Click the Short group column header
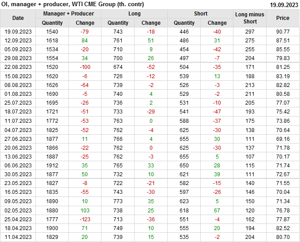300x242 pixels. tap(200, 14)
